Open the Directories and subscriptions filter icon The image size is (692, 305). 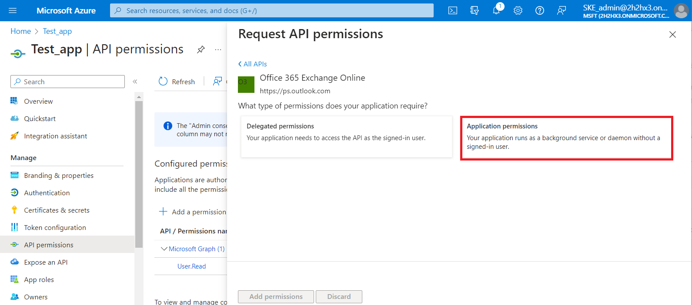(475, 10)
